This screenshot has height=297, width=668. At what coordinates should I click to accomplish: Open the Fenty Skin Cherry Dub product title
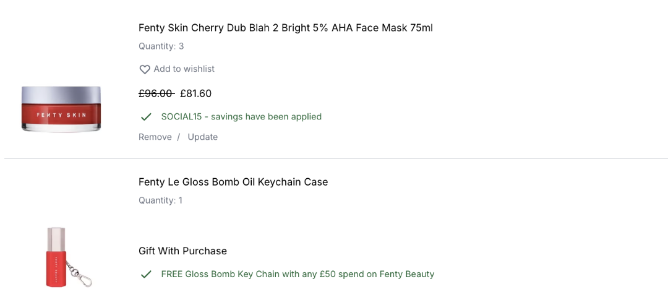tap(285, 28)
